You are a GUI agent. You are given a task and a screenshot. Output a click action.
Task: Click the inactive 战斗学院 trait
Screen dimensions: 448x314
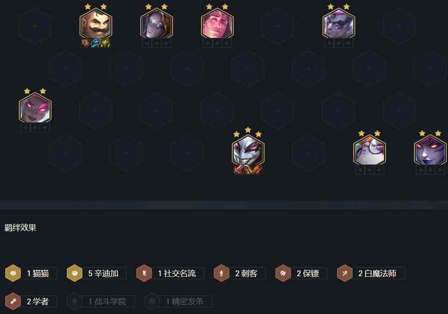[101, 302]
